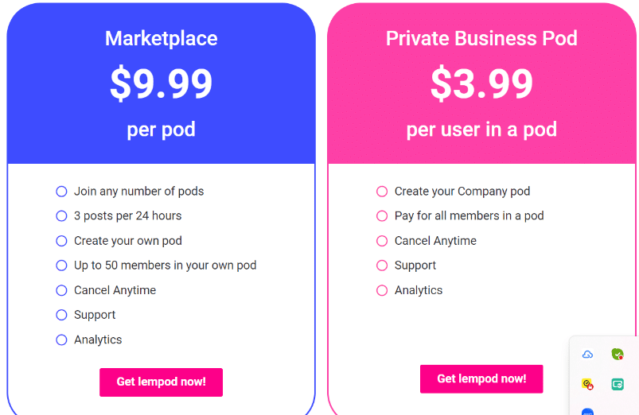
Task: Open the partially visible blue round tray icon
Action: pos(587,411)
